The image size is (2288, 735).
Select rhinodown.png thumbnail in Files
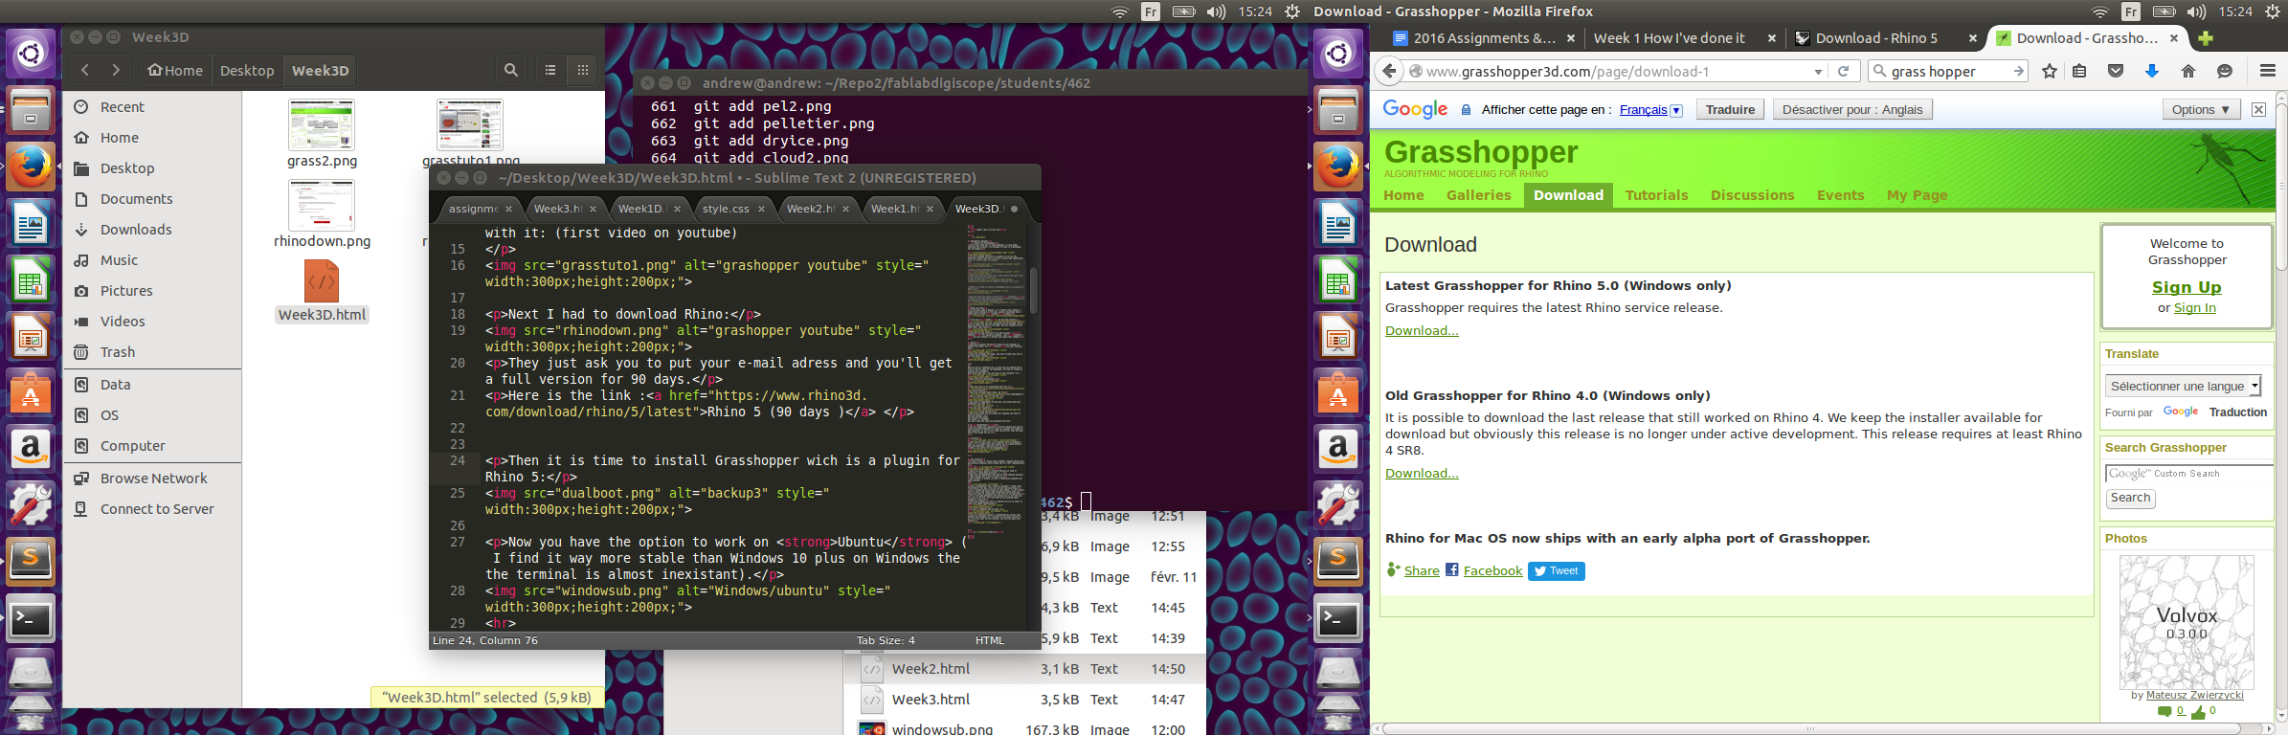pyautogui.click(x=322, y=205)
